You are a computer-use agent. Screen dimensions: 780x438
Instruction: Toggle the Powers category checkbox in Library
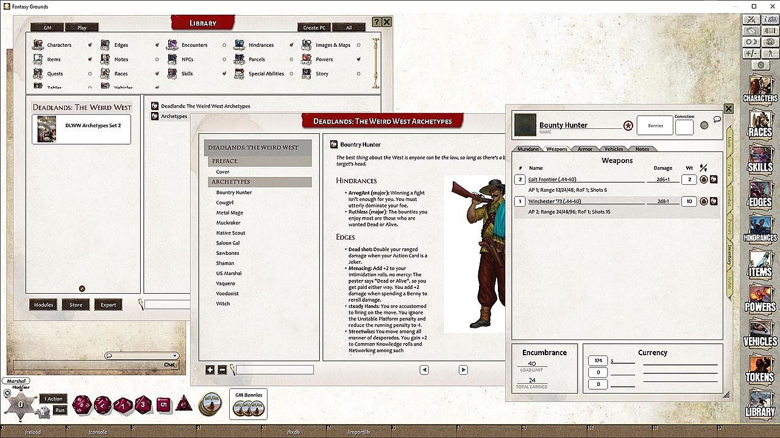358,60
